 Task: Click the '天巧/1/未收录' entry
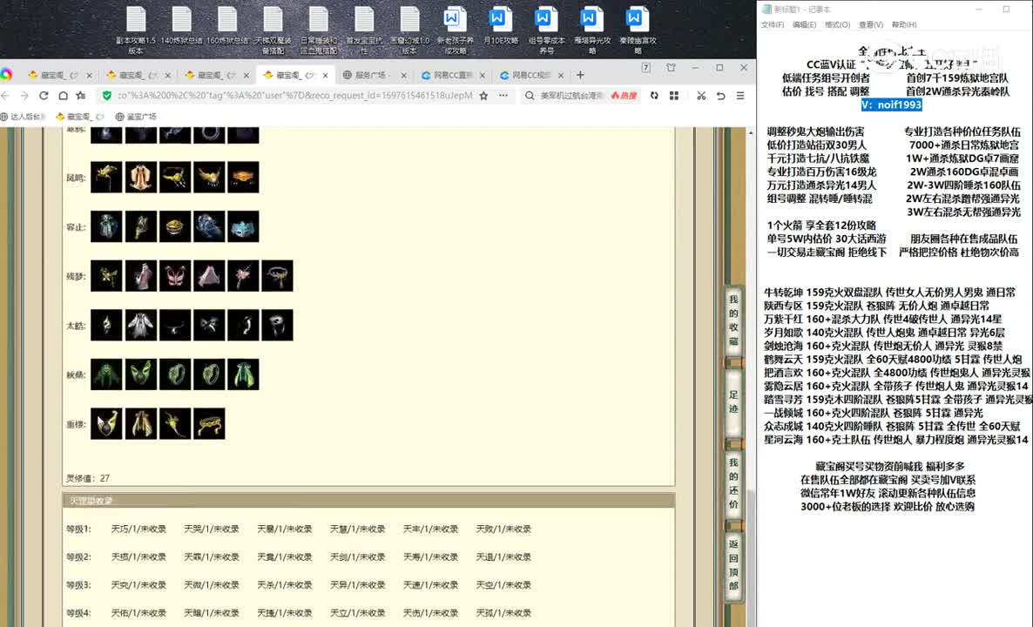138,529
